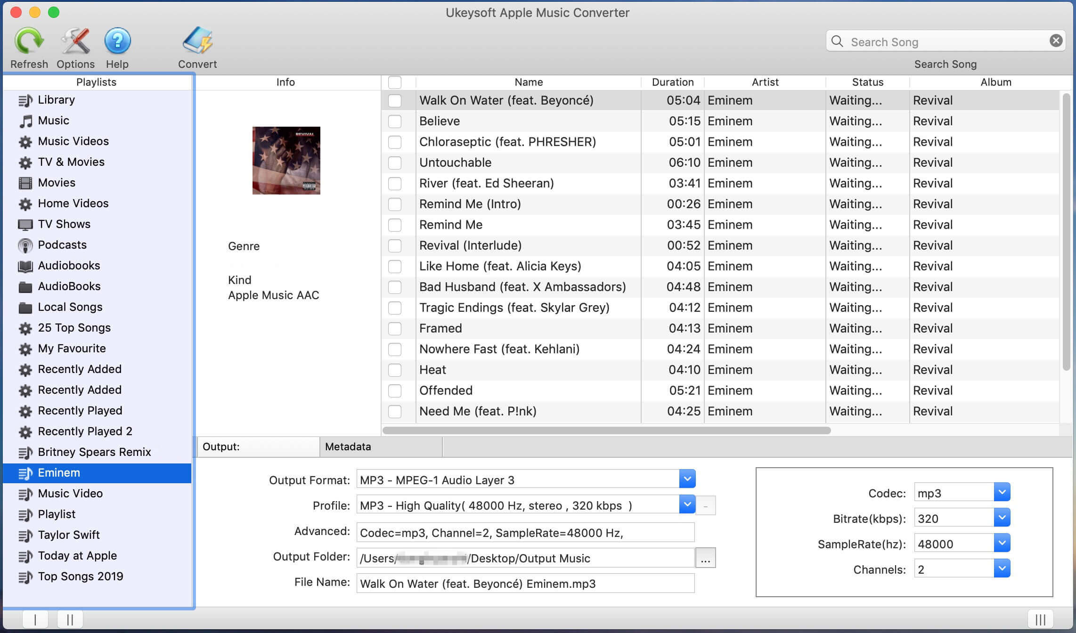The height and width of the screenshot is (633, 1076).
Task: Click the magnifier icon in search box
Action: [837, 41]
